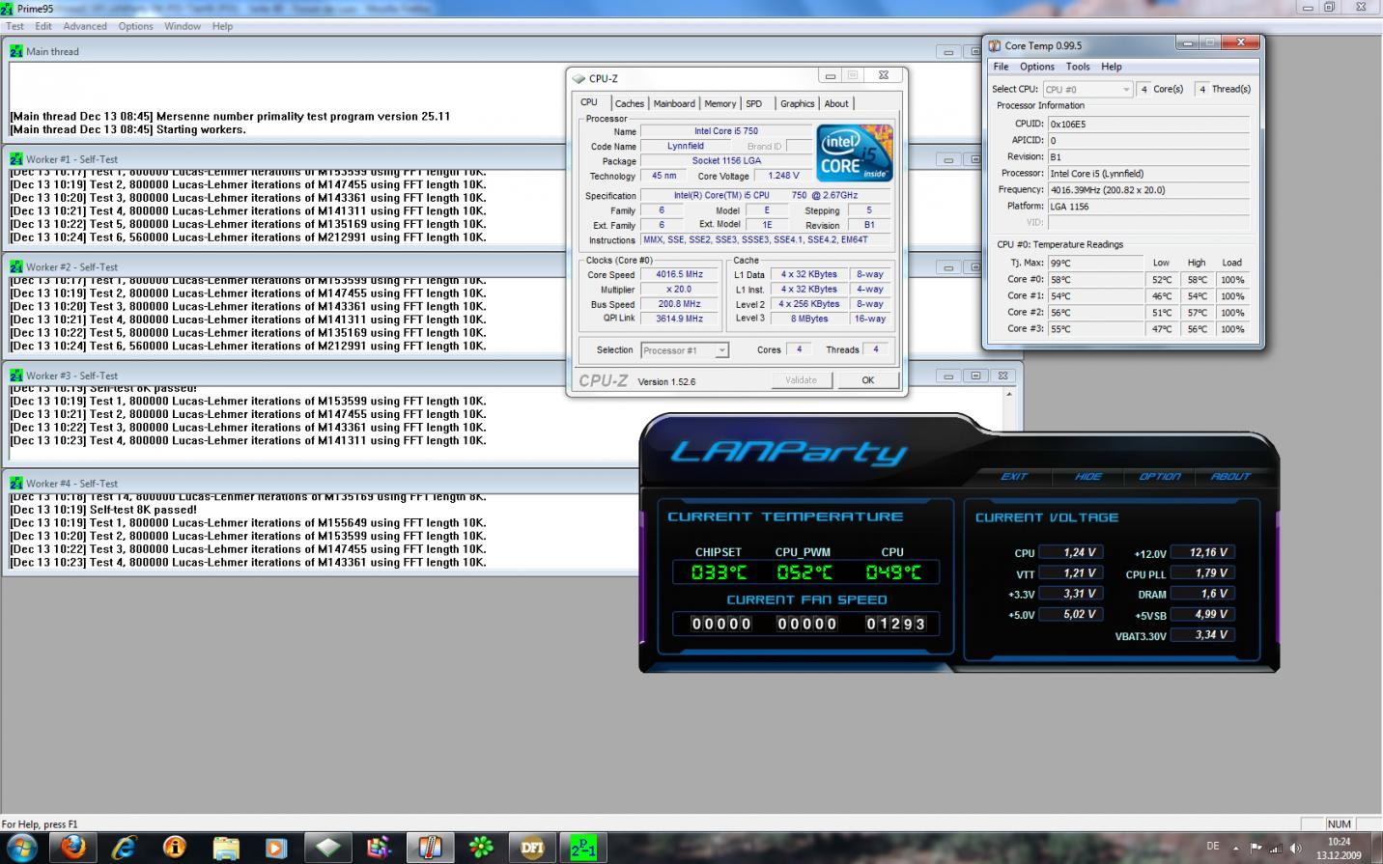Open Windows Explorer folder icon on taskbar
The height and width of the screenshot is (864, 1383).
coord(226,848)
